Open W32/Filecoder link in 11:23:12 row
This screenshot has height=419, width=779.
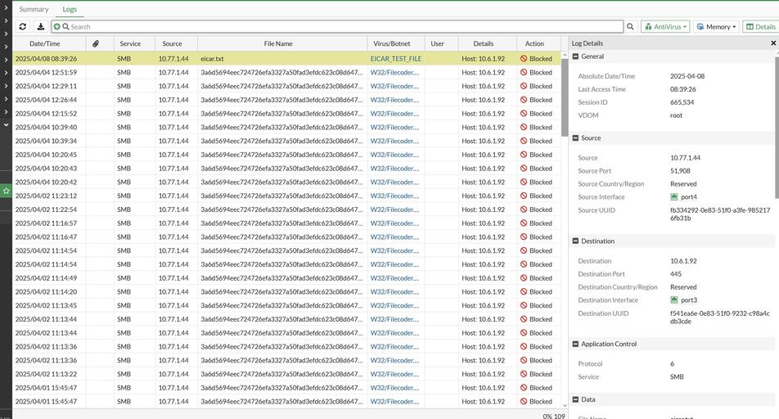point(394,196)
